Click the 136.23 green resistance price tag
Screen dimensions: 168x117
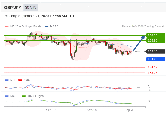(x=155, y=35)
